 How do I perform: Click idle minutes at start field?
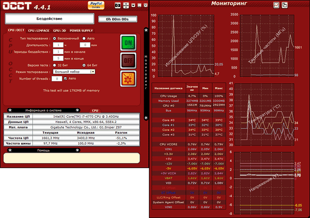click(x=58, y=52)
